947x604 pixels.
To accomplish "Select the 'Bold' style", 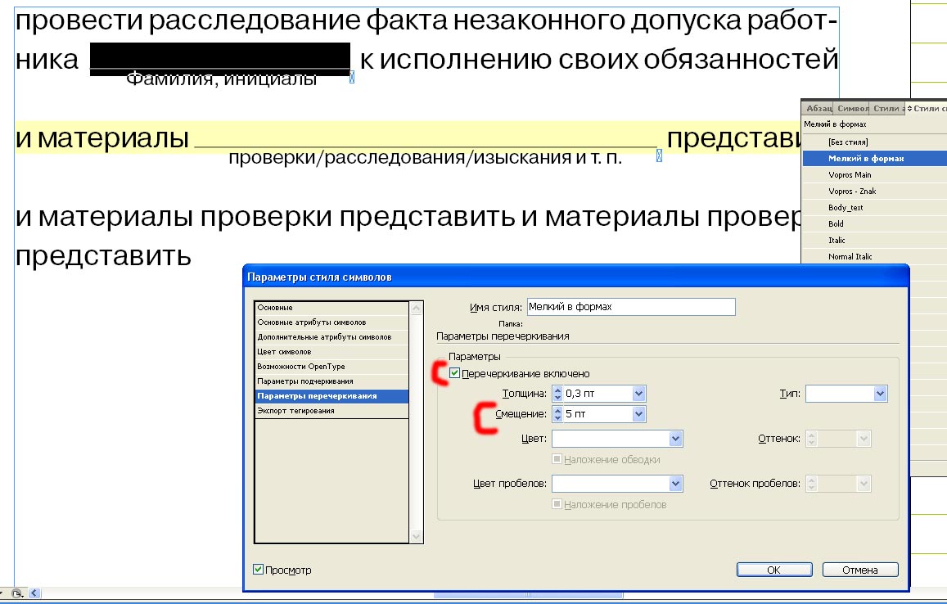I will pos(874,223).
